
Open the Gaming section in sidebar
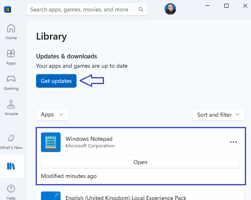pos(11,82)
